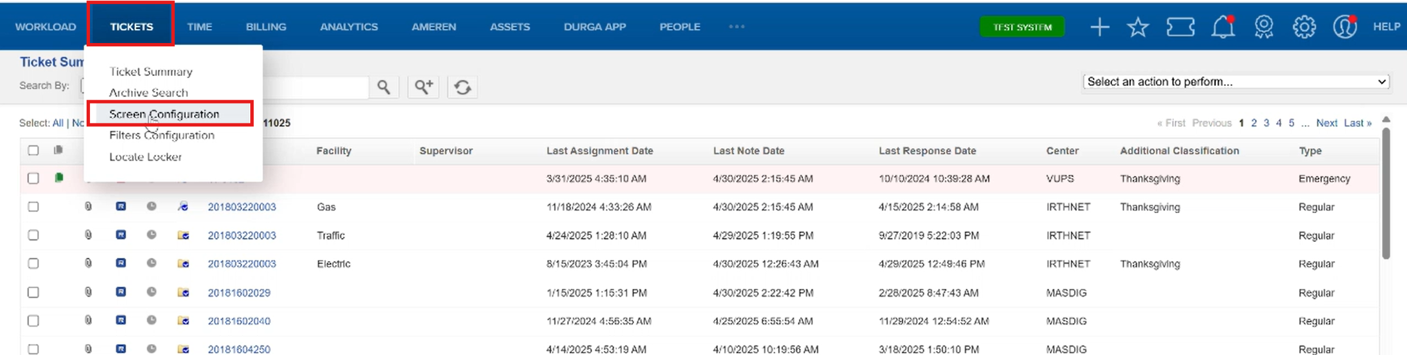Open the TICKETS menu
The width and height of the screenshot is (1407, 355).
(131, 27)
